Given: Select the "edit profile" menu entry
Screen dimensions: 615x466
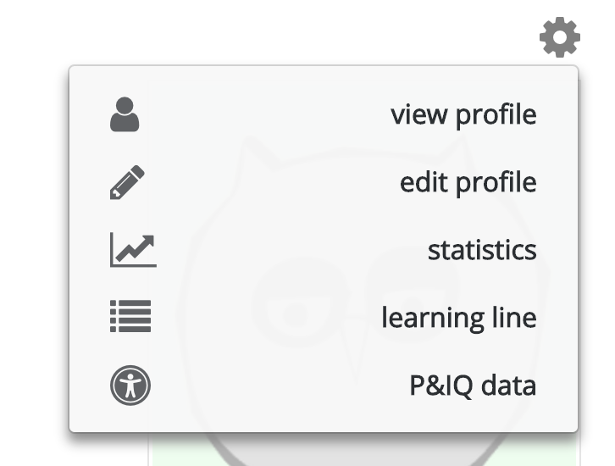Looking at the screenshot, I should pos(324,182).
